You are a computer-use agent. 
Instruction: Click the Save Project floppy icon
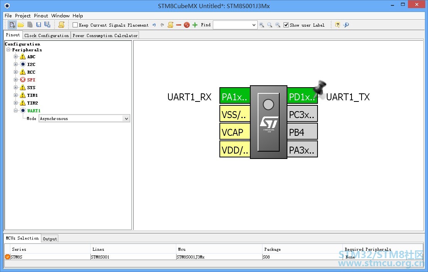coord(39,25)
